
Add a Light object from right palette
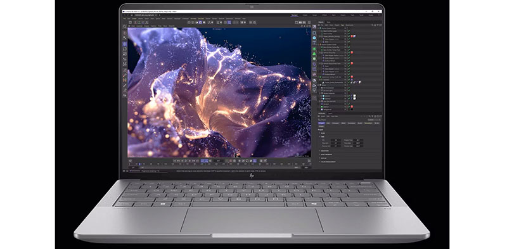coord(314,90)
